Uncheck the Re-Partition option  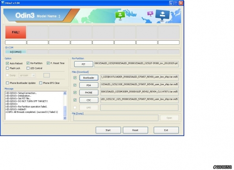pos(28,63)
